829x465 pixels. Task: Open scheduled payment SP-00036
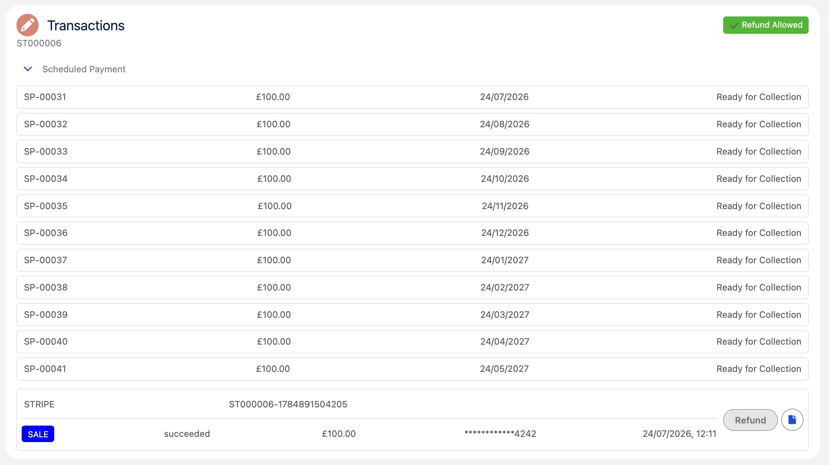412,233
